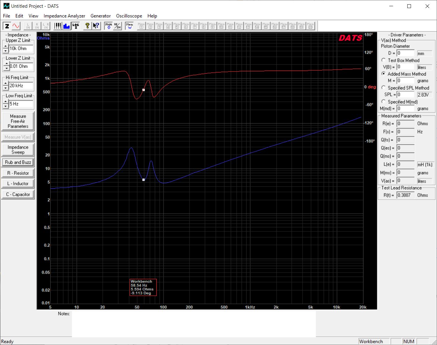
Task: Select the Mem 20 memory slot
Action: click(311, 26)
